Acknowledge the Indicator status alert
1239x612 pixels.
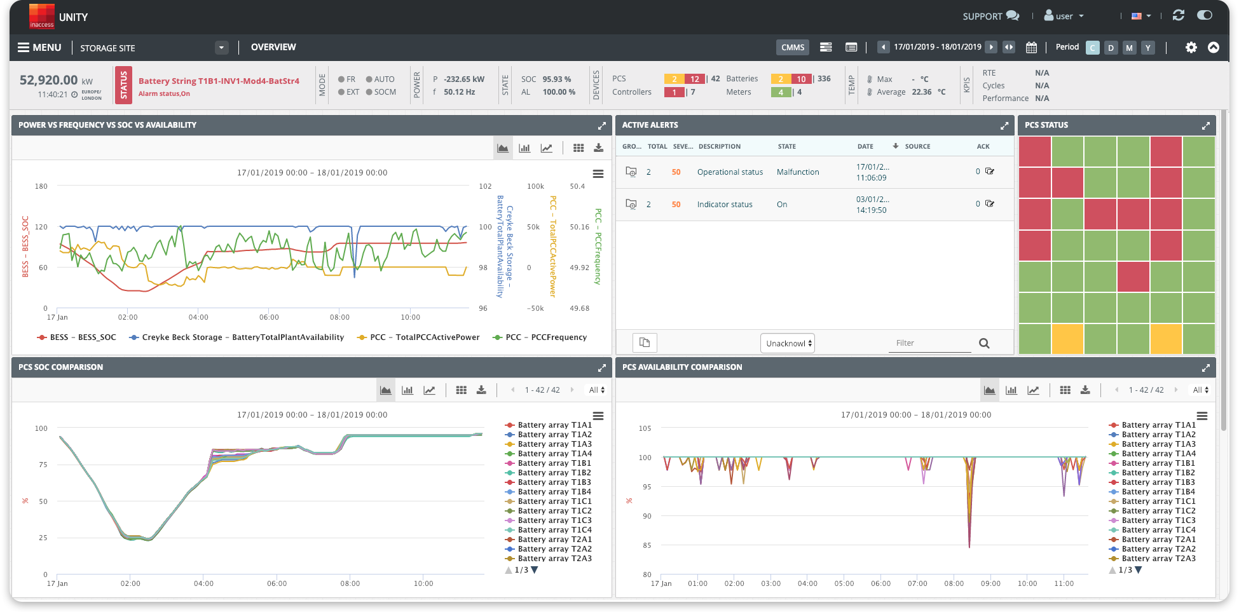point(990,203)
